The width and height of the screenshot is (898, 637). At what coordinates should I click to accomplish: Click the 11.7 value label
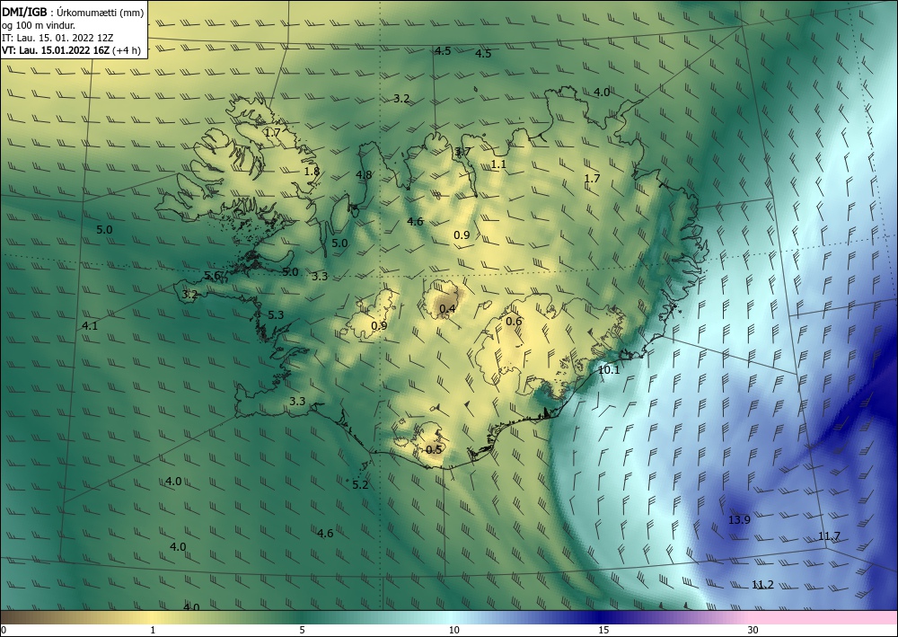829,536
